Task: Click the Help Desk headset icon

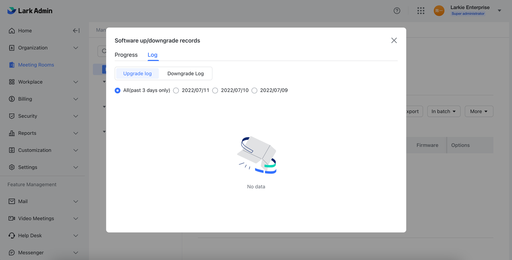Action: (x=12, y=236)
